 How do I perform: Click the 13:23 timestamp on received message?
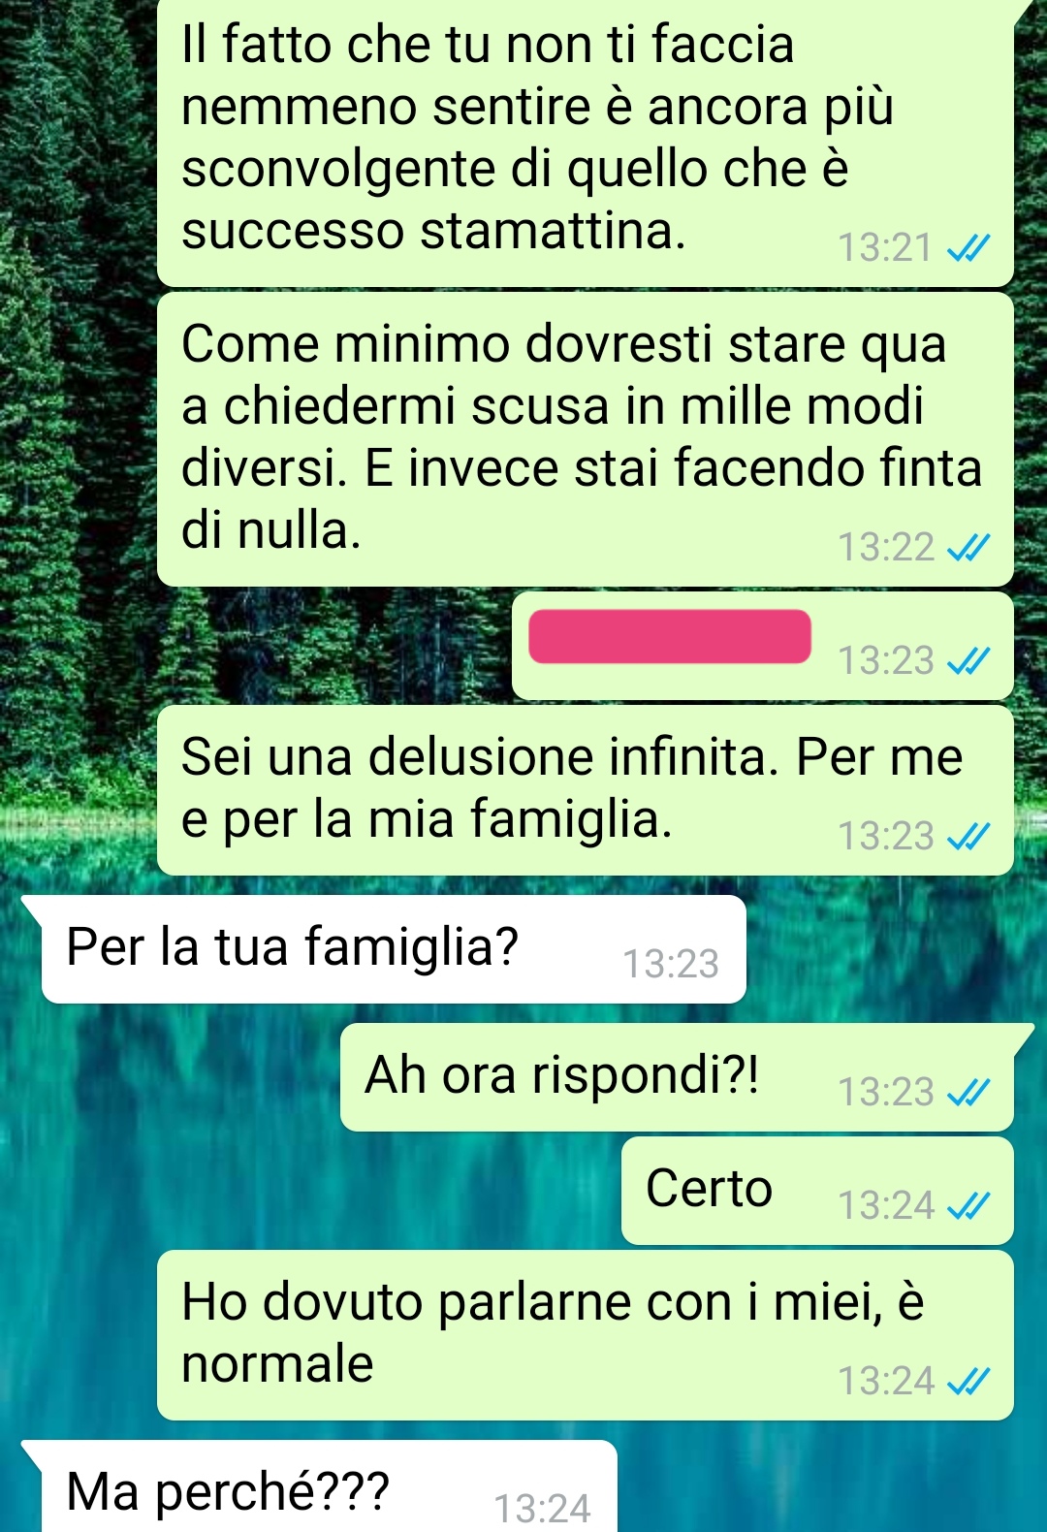click(671, 964)
